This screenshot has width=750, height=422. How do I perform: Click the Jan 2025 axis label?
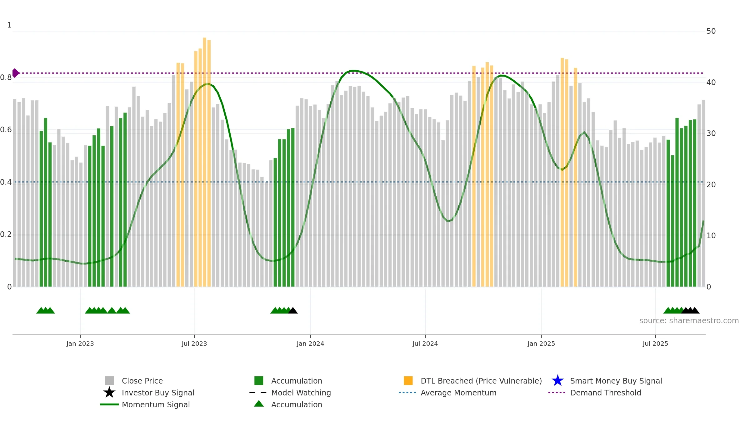pos(541,344)
